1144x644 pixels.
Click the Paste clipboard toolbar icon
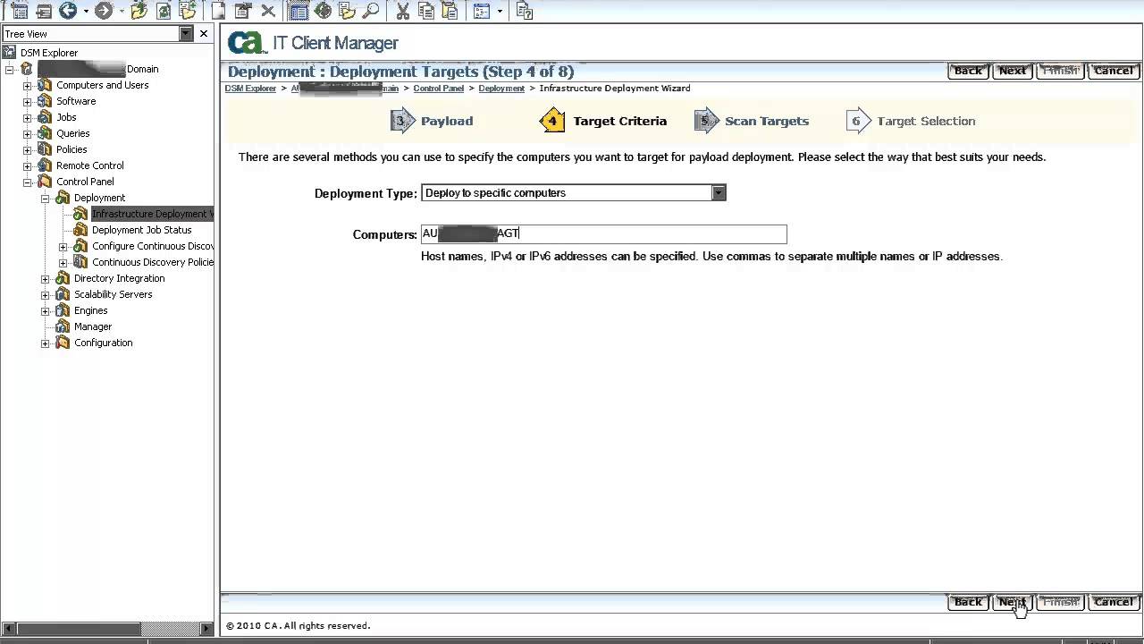(x=450, y=11)
